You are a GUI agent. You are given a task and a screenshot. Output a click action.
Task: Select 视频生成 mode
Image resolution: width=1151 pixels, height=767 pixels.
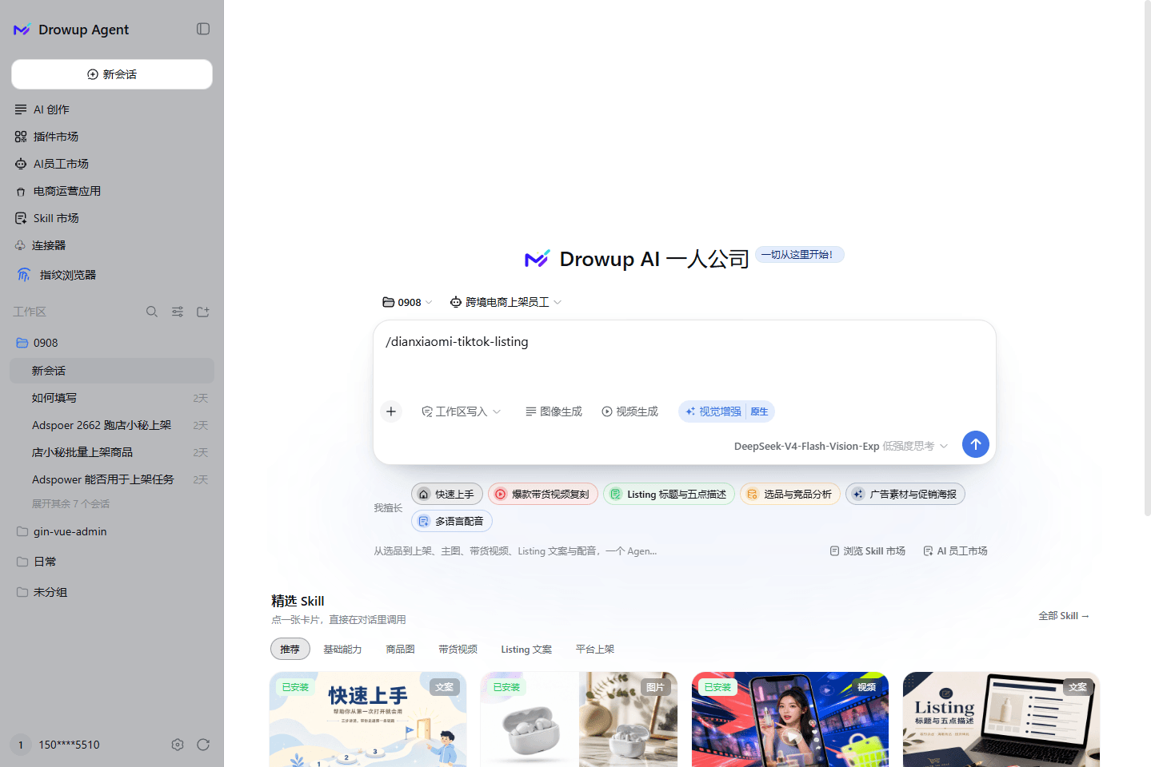(630, 411)
